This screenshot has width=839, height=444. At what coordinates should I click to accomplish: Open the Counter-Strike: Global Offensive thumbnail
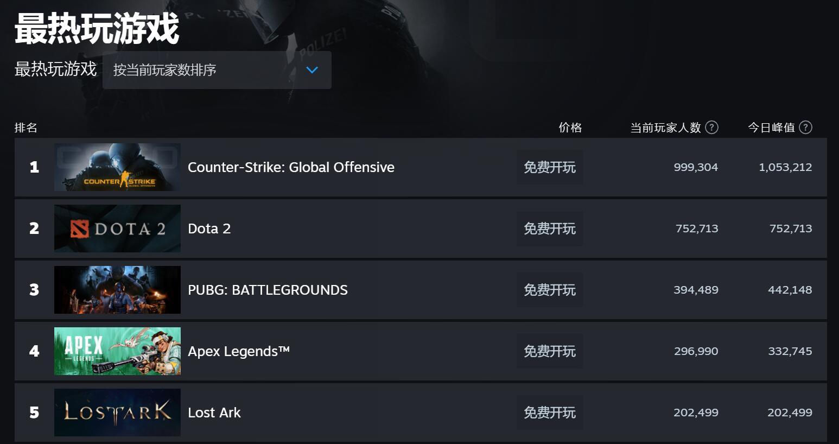pyautogui.click(x=117, y=167)
